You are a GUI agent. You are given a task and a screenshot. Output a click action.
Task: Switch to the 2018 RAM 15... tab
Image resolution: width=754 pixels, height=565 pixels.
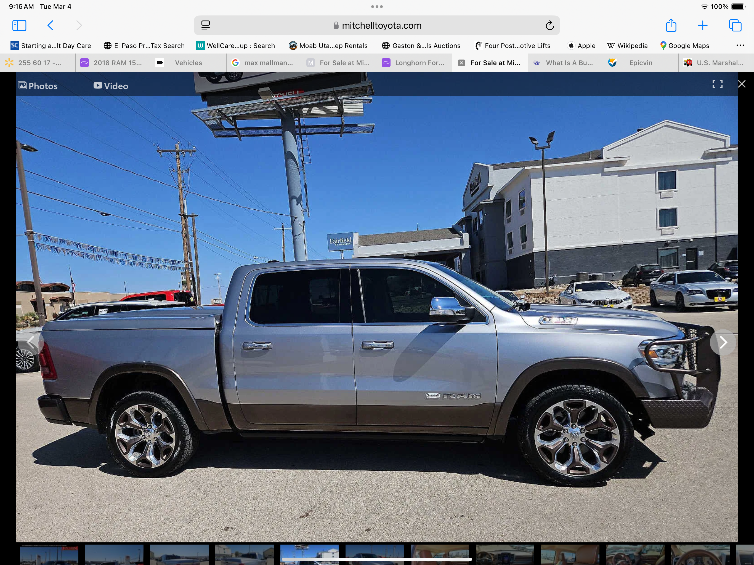(x=113, y=63)
